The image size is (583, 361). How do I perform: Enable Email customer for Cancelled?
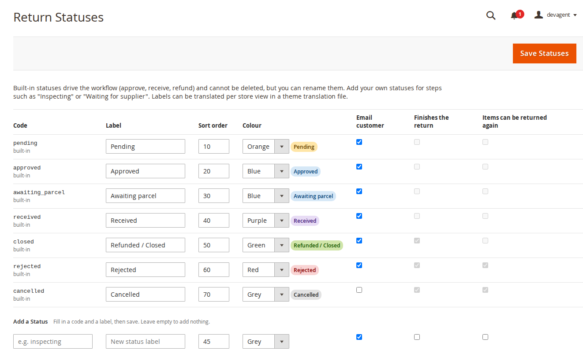coord(359,290)
